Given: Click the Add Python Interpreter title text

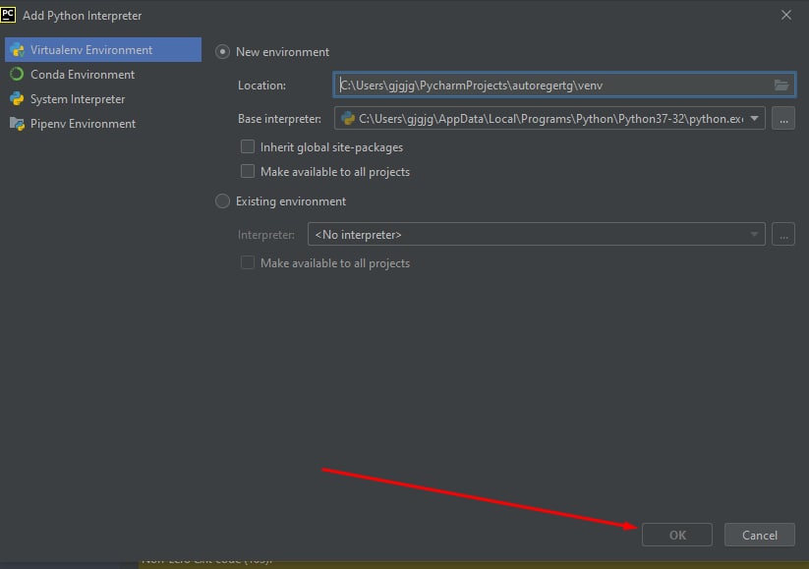Looking at the screenshot, I should [82, 16].
